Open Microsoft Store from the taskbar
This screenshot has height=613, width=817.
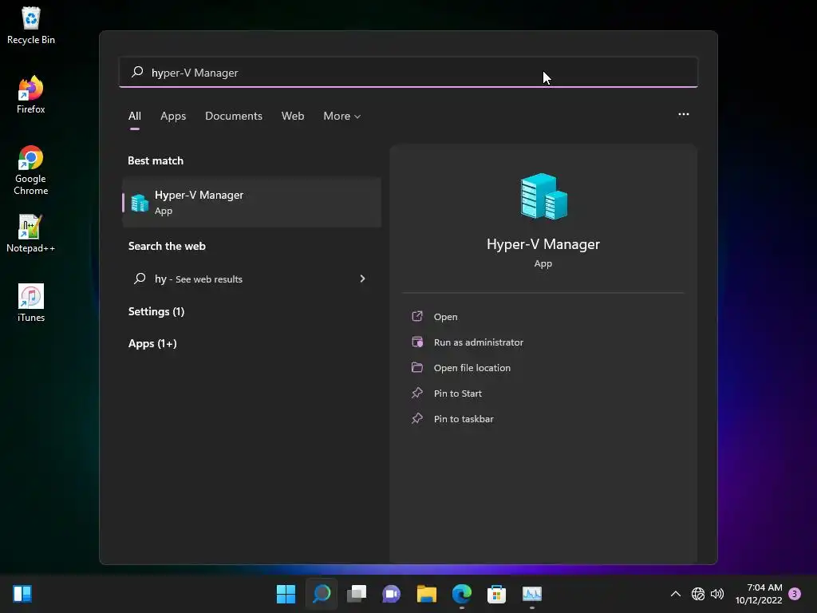[x=496, y=594]
